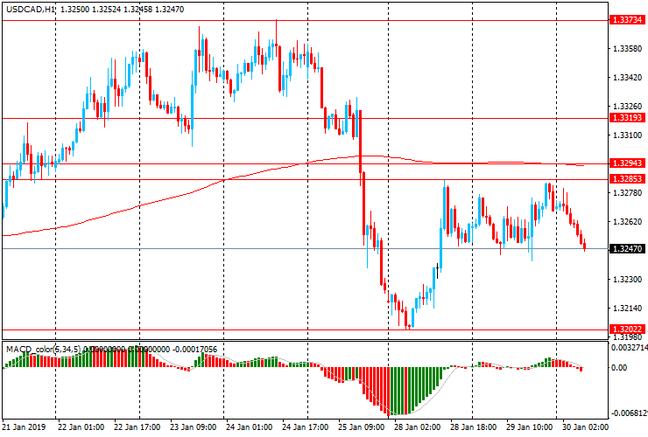Viewport: 648px width, 437px height.
Task: Click the MACD_color(5,34,5) indicator label
Action: coord(44,350)
